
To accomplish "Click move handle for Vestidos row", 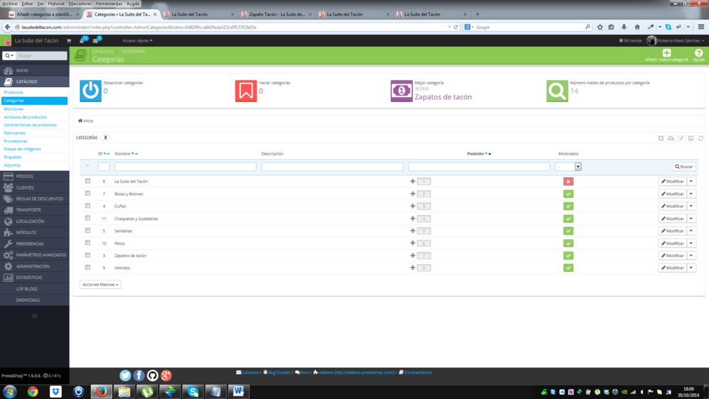I will (413, 268).
